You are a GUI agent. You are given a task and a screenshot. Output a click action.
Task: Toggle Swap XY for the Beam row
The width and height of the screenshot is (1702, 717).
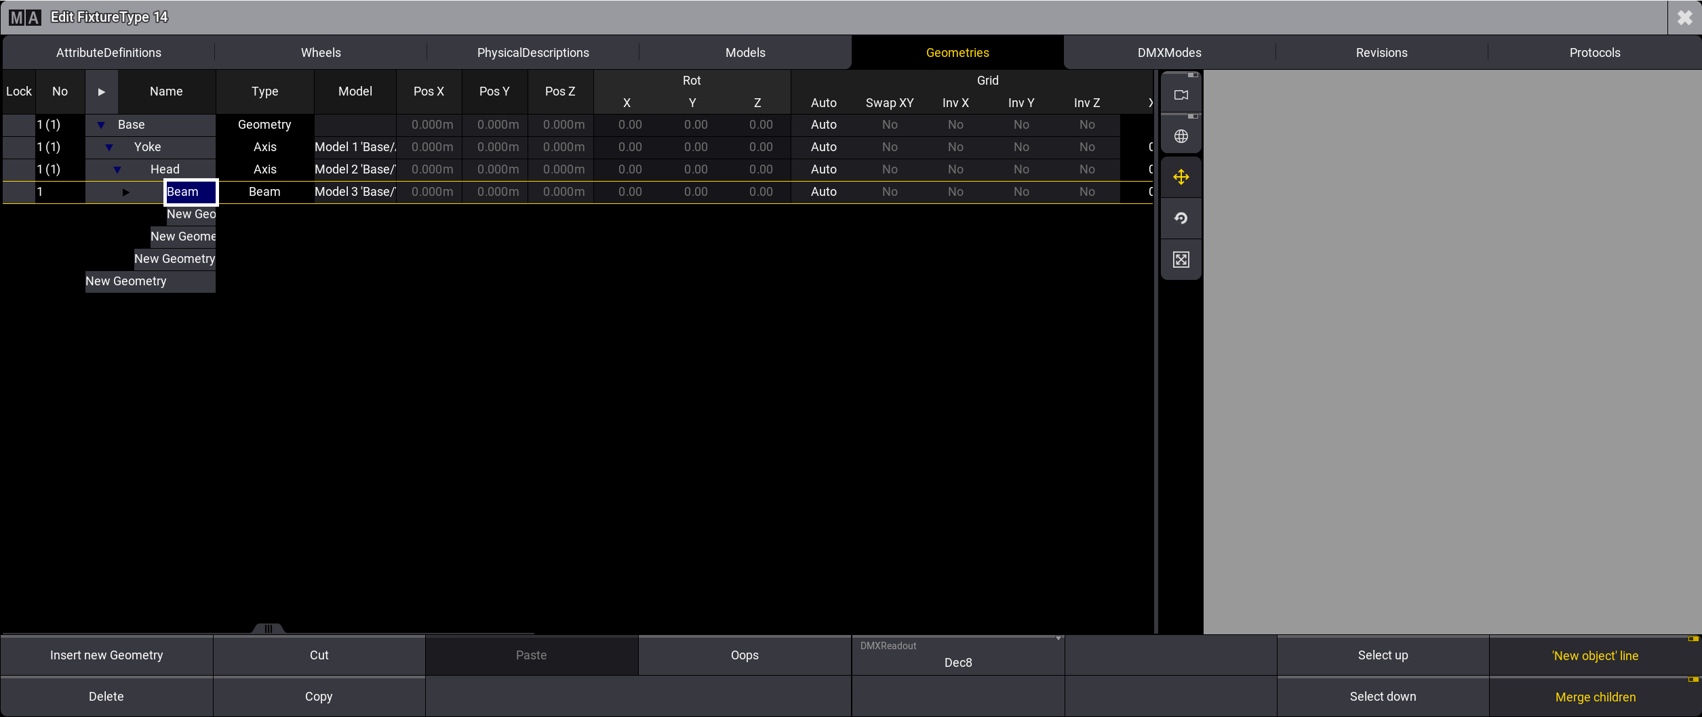coord(889,192)
